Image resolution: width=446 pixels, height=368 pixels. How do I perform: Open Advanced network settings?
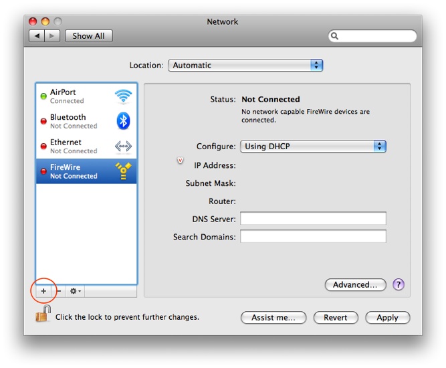coord(355,285)
